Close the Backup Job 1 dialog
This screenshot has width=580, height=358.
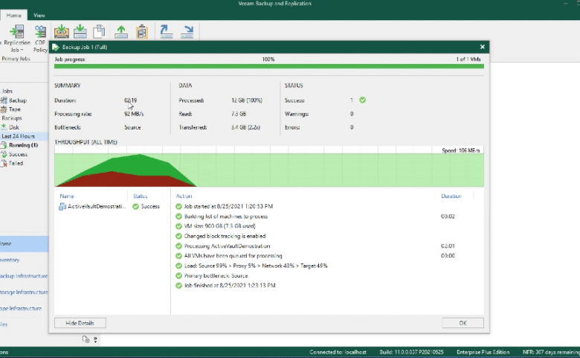(x=482, y=47)
